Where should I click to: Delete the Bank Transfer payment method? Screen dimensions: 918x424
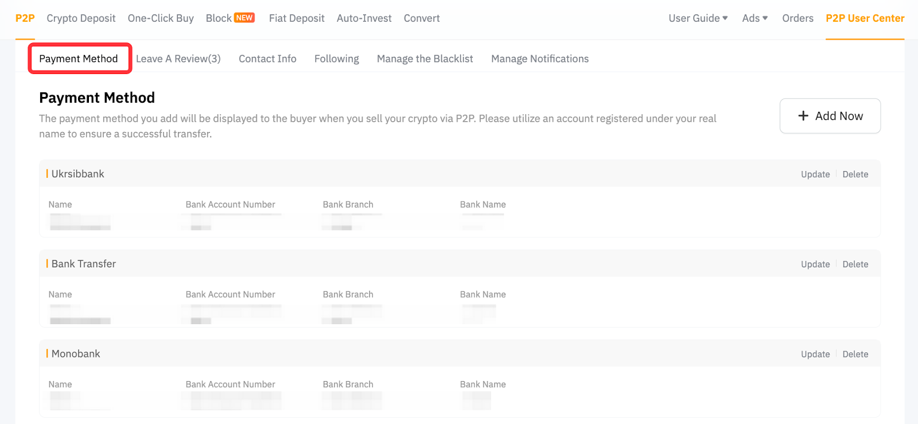855,264
